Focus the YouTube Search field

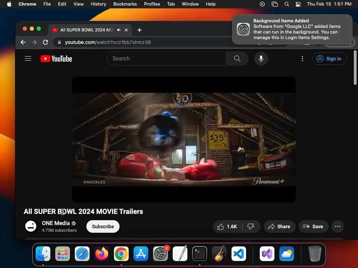(x=167, y=59)
